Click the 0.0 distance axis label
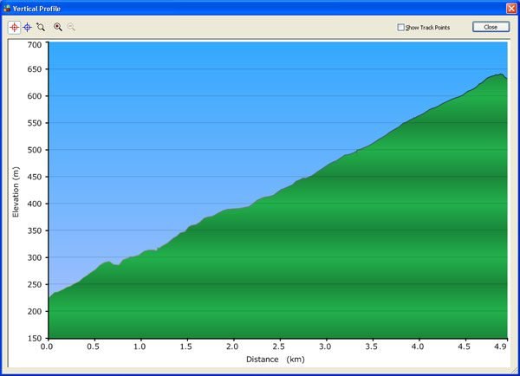The image size is (520, 376). pos(48,346)
